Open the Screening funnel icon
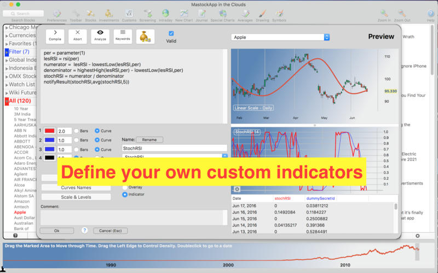The image size is (438, 273). tap(148, 14)
